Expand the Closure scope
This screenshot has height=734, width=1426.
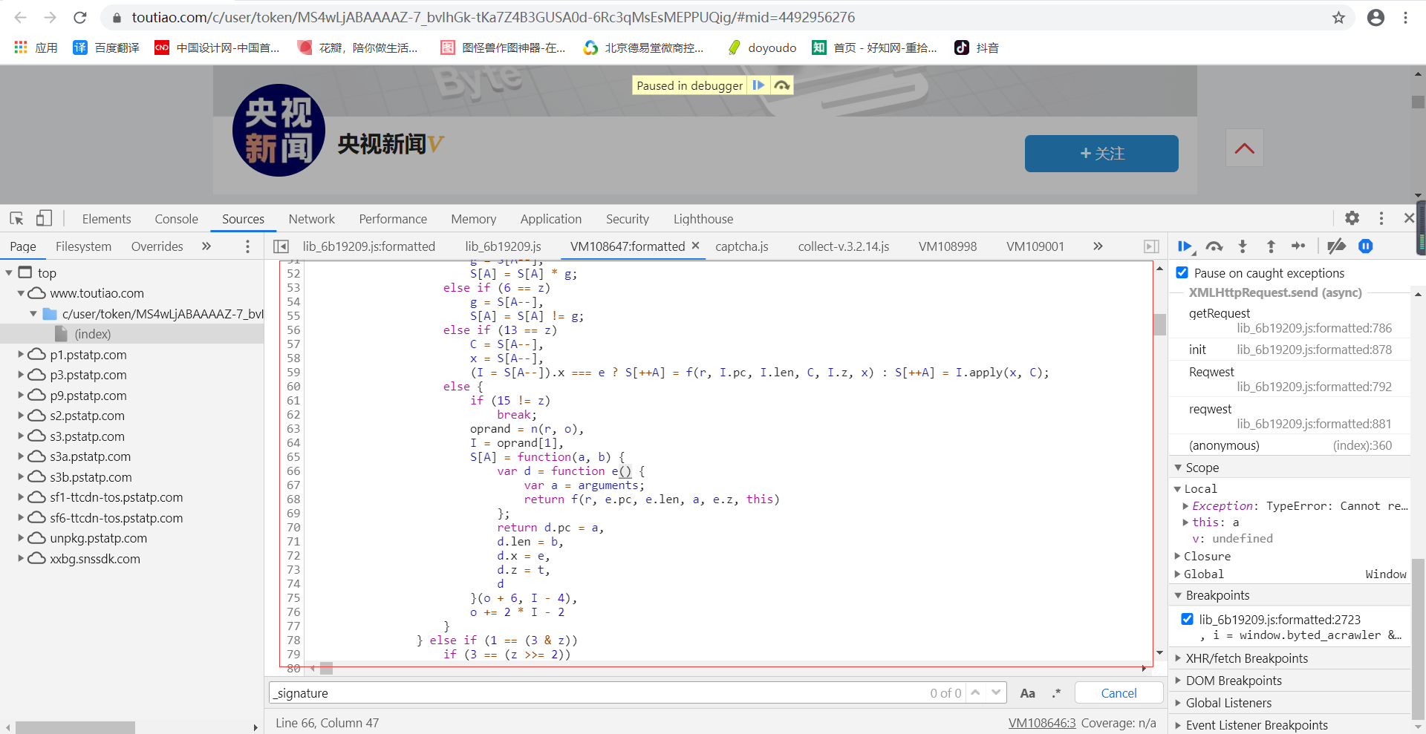[x=1178, y=556]
